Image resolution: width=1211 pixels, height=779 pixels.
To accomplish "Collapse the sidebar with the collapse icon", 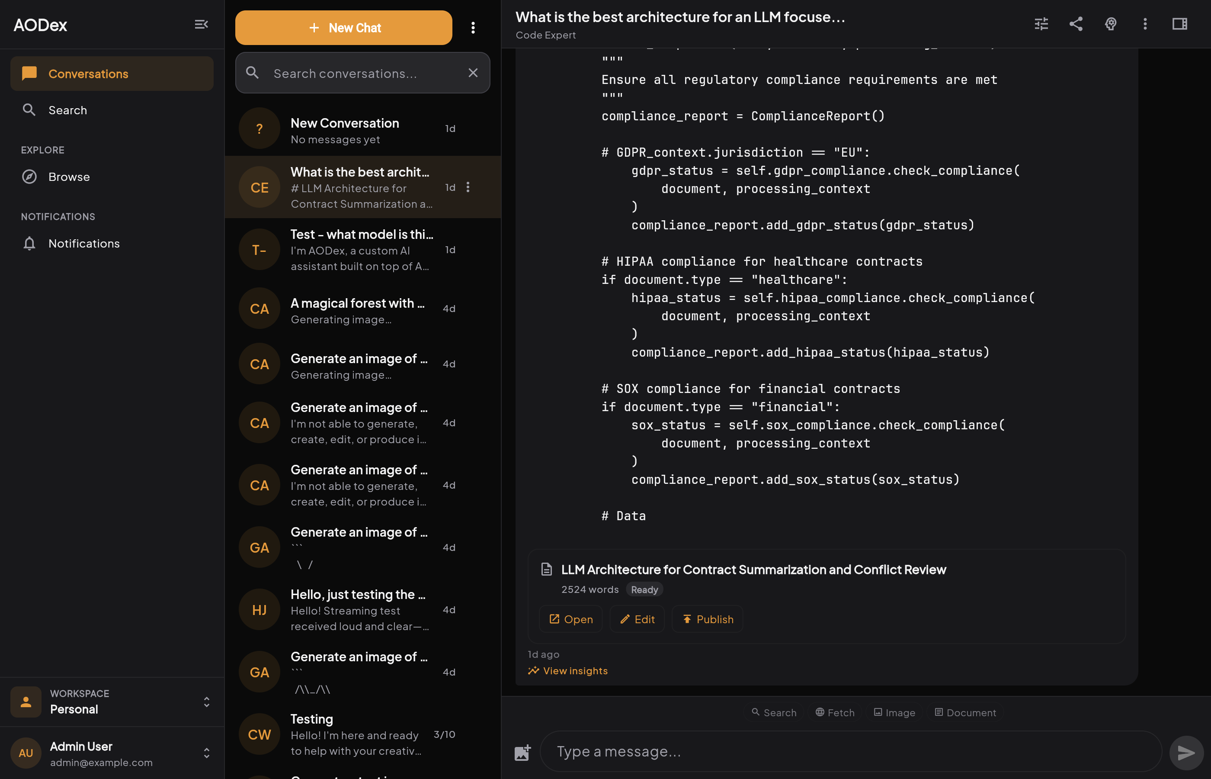I will 201,24.
